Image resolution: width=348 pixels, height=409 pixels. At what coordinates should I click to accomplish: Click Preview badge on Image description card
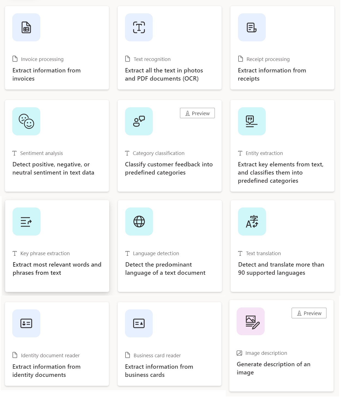coord(309,313)
